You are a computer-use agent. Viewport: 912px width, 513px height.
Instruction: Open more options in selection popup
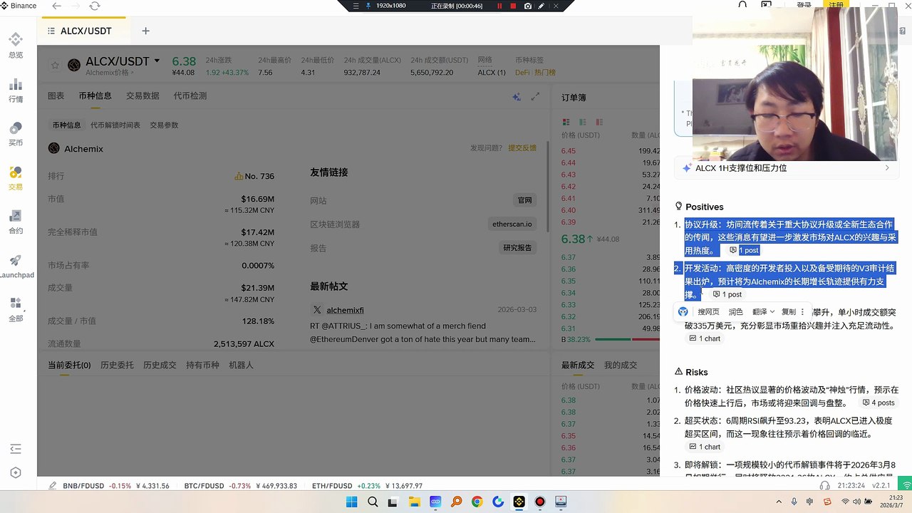point(803,311)
